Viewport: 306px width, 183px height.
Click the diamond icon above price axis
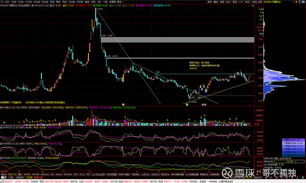point(249,6)
